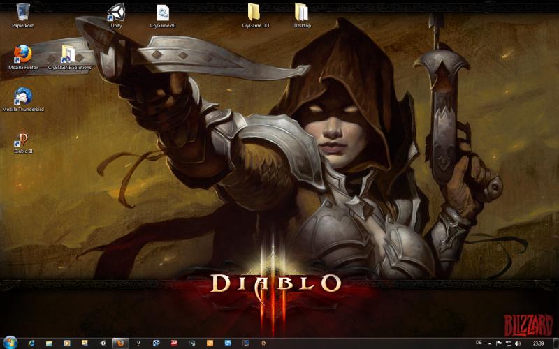Launch Windows Media Player from taskbar
559x349 pixels.
click(67, 343)
